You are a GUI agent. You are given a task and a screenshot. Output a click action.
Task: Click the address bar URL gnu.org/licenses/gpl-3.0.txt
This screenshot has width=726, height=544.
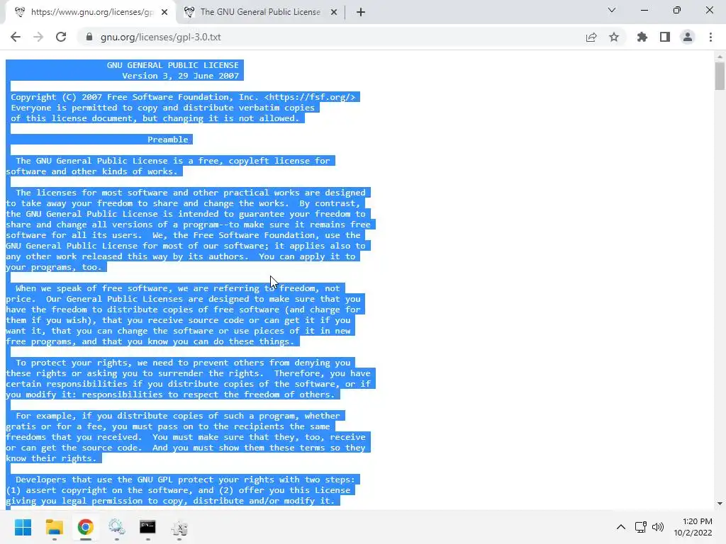[161, 37]
